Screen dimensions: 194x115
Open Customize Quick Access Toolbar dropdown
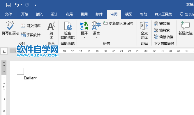tap(35, 5)
